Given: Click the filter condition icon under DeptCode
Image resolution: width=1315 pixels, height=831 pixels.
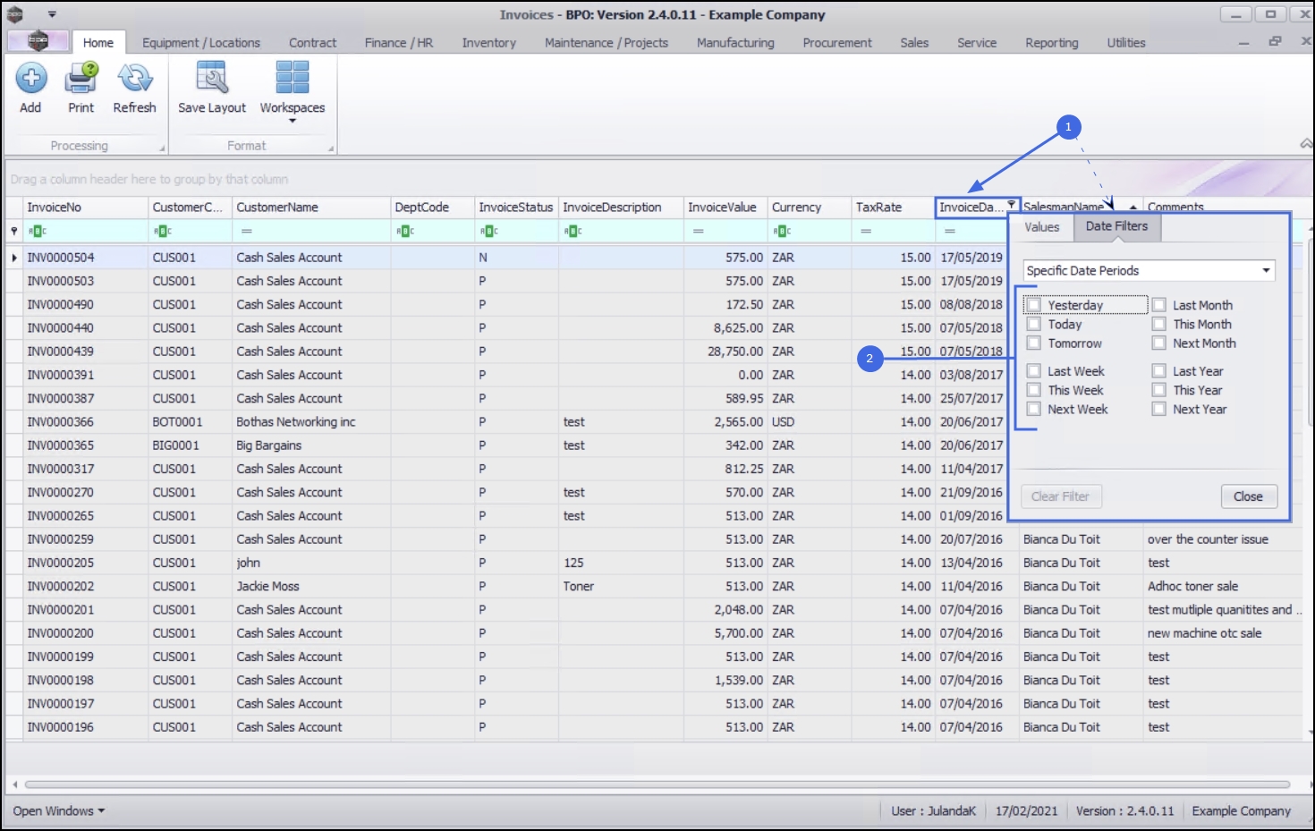Looking at the screenshot, I should [x=405, y=231].
